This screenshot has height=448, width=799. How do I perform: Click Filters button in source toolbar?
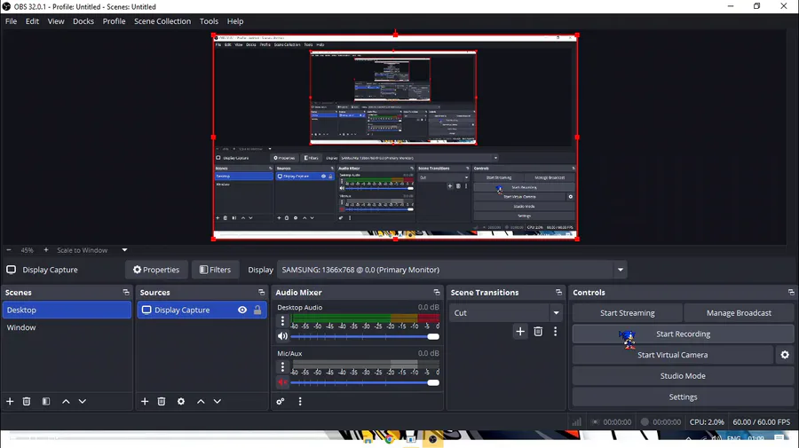pos(215,270)
